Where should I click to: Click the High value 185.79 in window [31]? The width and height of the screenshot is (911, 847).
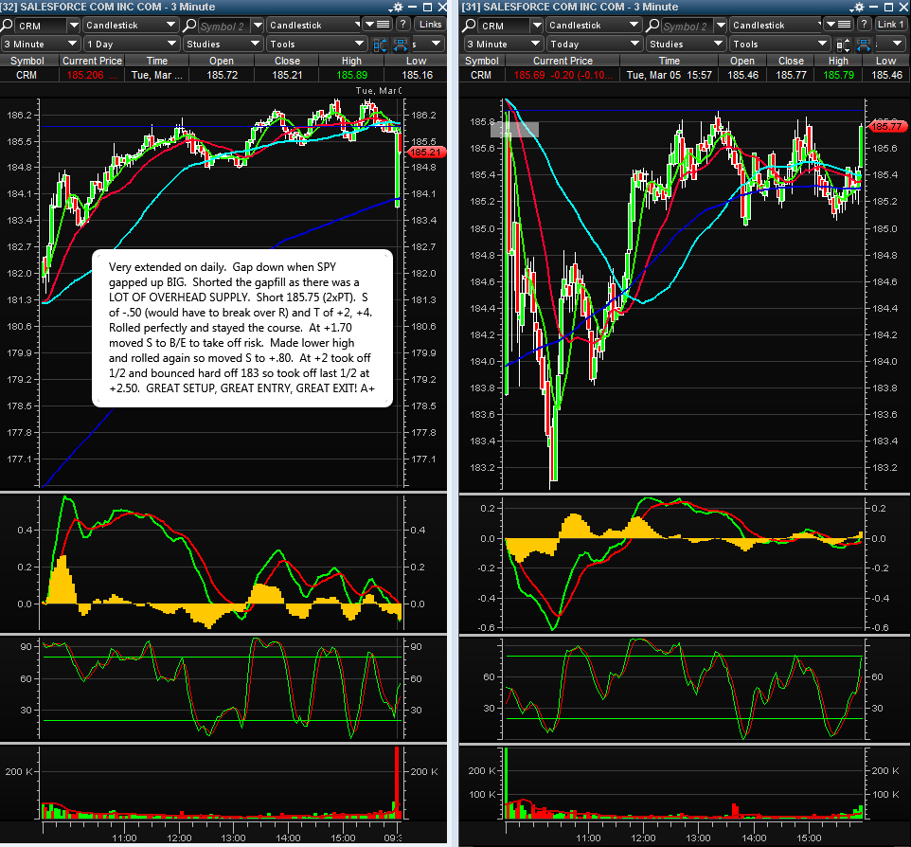coord(838,75)
